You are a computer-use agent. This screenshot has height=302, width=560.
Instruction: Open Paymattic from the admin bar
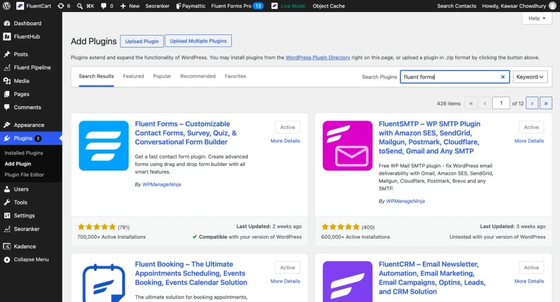pyautogui.click(x=191, y=5)
